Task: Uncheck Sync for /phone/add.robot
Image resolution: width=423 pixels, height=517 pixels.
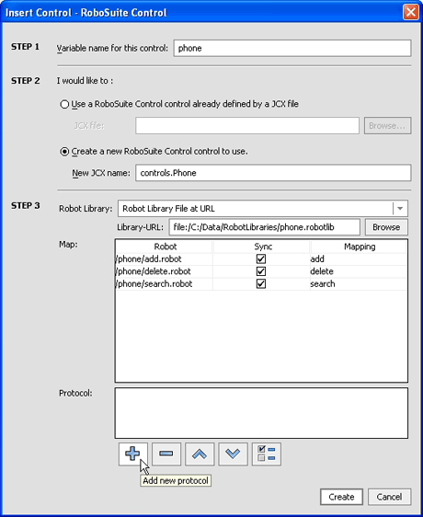Action: coord(261,258)
